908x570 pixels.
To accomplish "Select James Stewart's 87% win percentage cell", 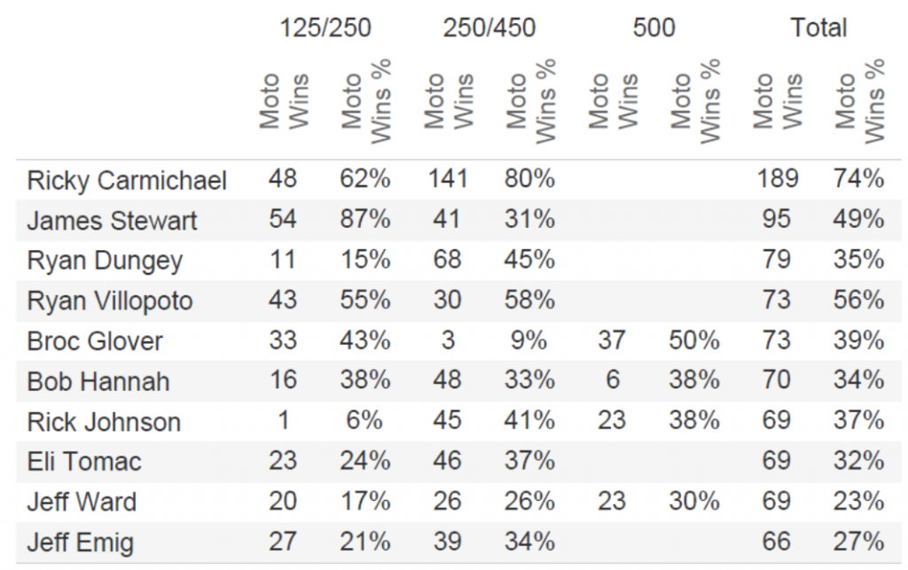I will tap(364, 219).
